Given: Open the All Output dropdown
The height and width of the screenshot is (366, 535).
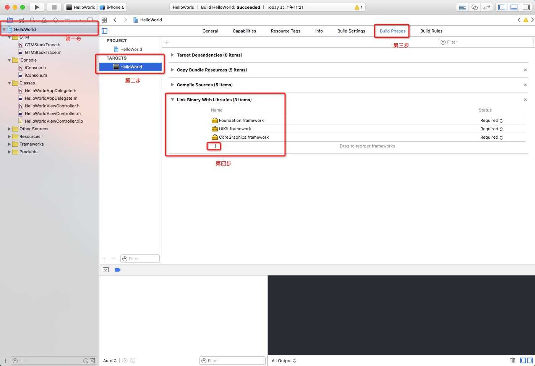Looking at the screenshot, I should [284, 361].
